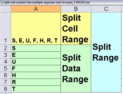This screenshot has height=94, width=123.
Task: Click the select-all corner box
Action: pyautogui.click(x=5, y=9)
